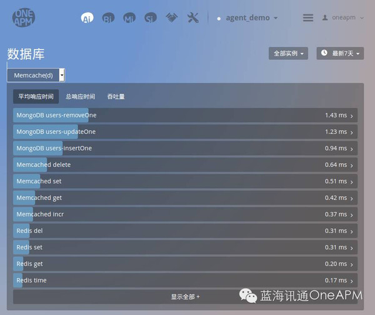This screenshot has height=315, width=375.
Task: Select the Redis del row
Action: pos(186,231)
